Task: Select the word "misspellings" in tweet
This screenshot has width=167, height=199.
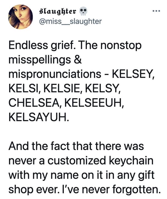Action: click(40, 60)
